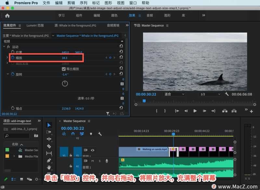The height and width of the screenshot is (190, 260).
Task: Click the playhead on the Program Monitor scrubber
Action: point(144,101)
